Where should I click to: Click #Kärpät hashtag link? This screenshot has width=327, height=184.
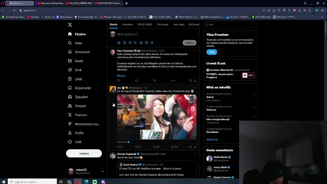coord(121,76)
